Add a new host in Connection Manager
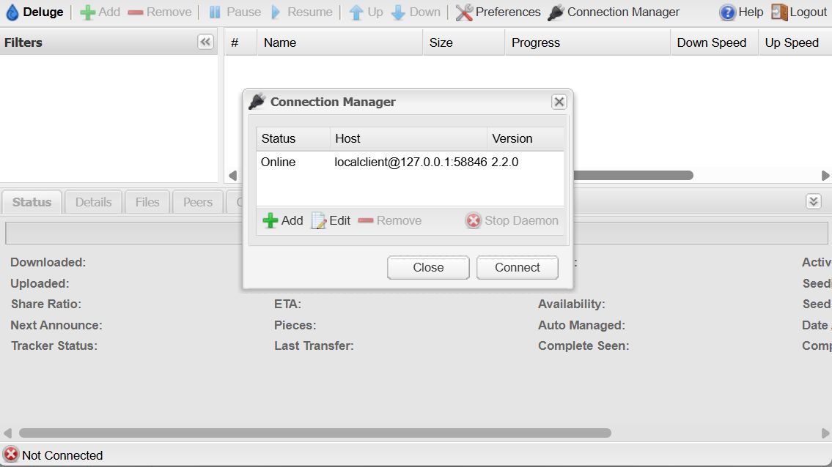The image size is (832, 467). click(x=283, y=220)
